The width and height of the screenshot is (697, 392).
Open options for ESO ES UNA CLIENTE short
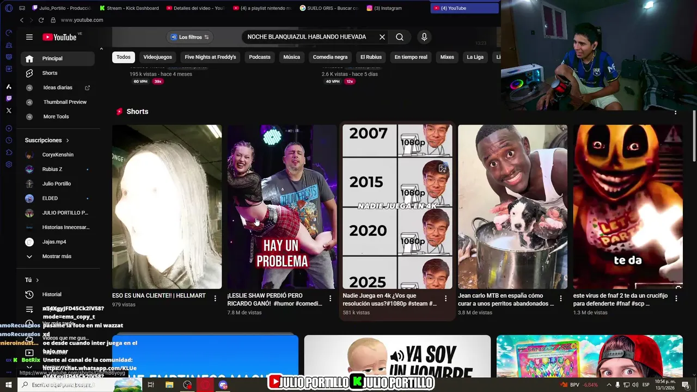(x=215, y=298)
